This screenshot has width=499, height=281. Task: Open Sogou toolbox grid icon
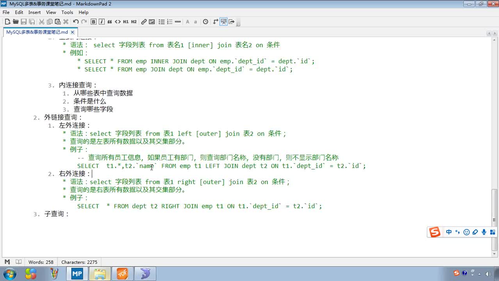[493, 232]
